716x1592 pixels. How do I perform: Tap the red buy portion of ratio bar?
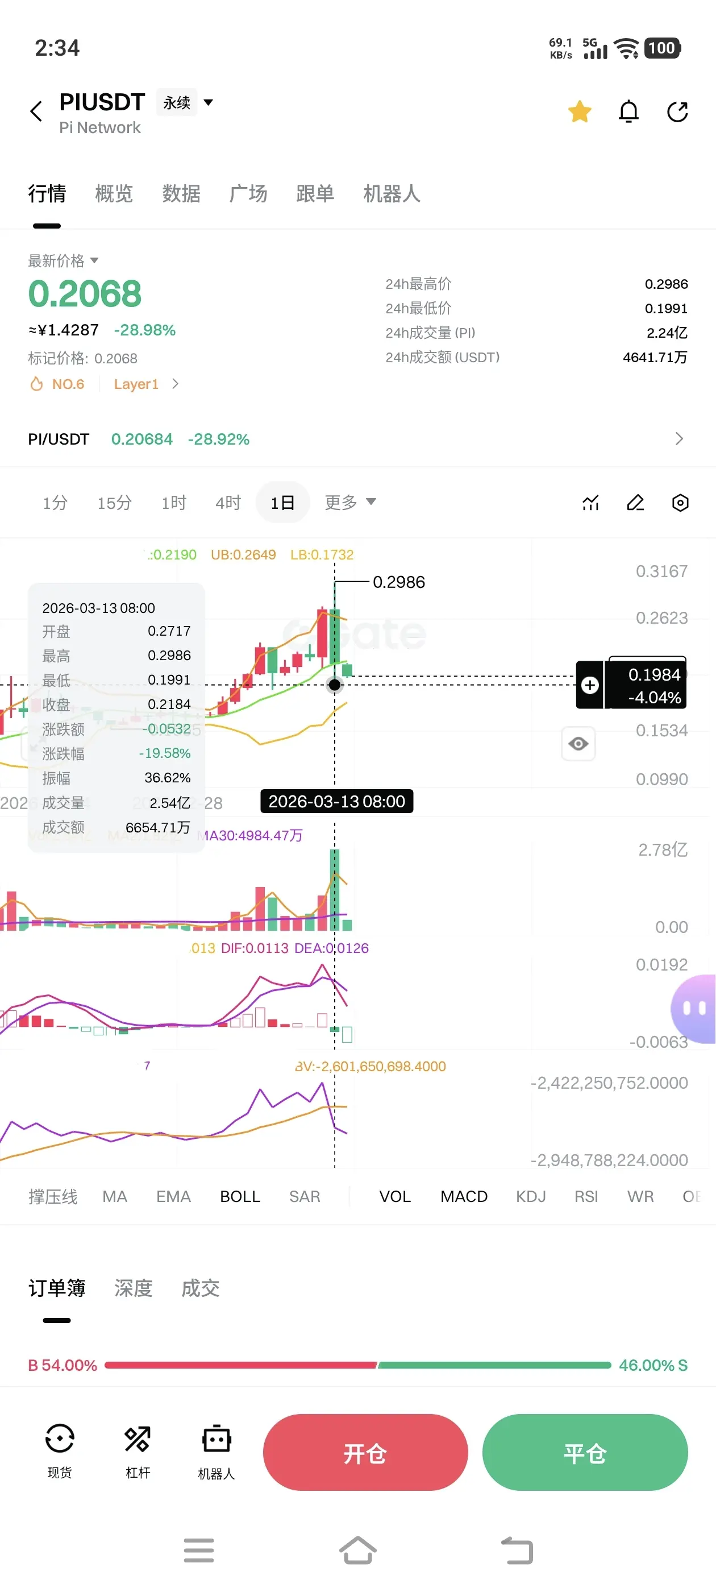[x=241, y=1365]
